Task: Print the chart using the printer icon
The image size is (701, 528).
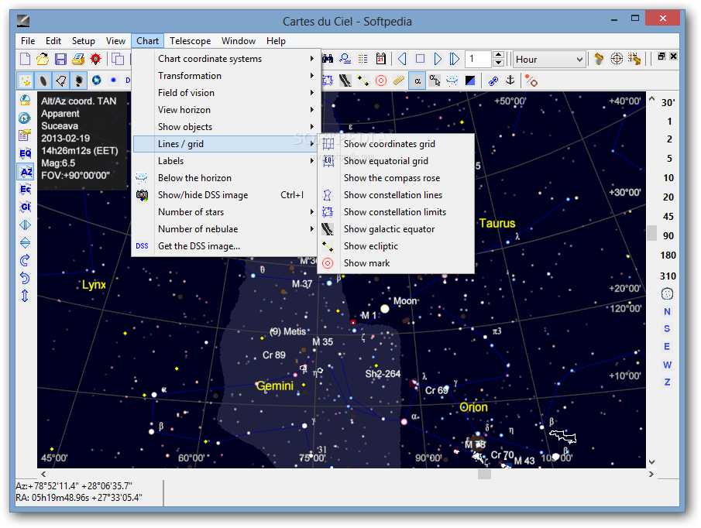Action: (78, 59)
